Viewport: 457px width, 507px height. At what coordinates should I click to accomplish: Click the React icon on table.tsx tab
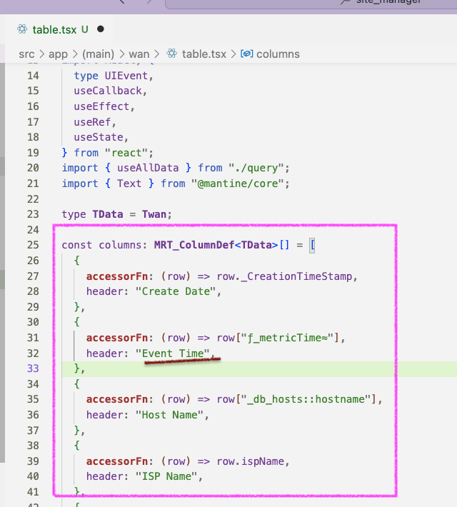[22, 29]
